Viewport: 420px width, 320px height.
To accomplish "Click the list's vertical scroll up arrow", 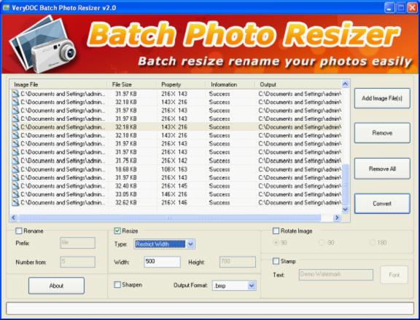I will 346,84.
